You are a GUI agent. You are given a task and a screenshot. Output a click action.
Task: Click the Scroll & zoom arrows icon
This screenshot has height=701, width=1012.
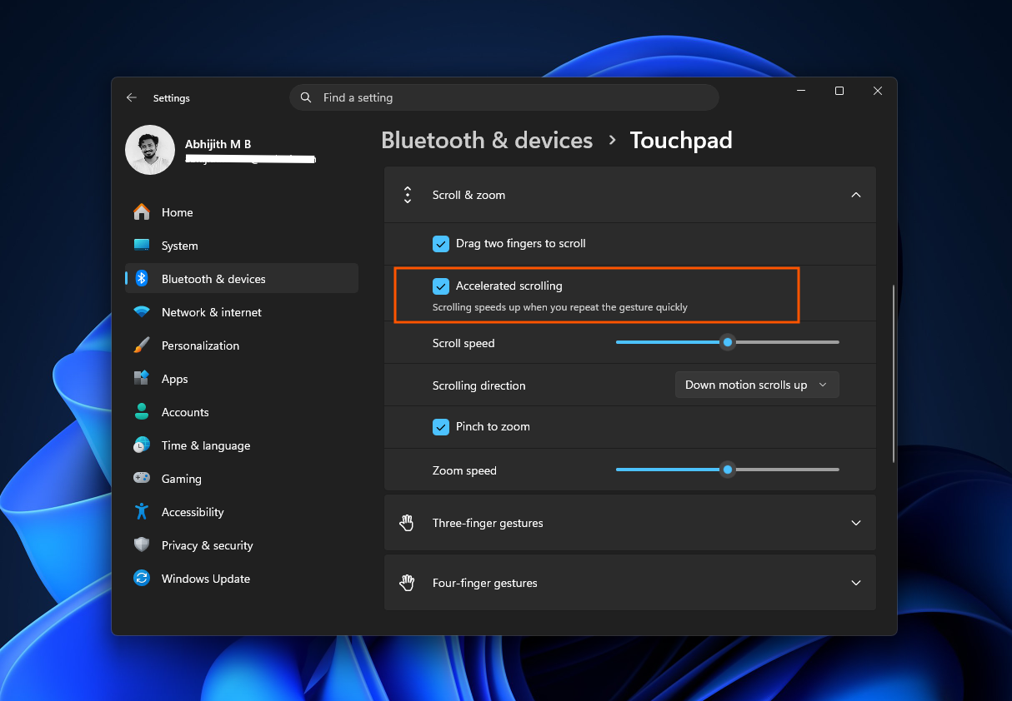408,195
